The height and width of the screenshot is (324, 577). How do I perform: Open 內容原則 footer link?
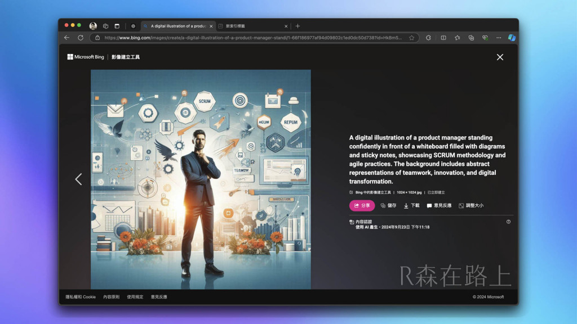click(x=111, y=297)
